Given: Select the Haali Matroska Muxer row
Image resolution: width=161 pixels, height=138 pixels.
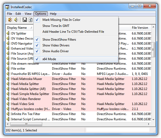Looking at the screenshot, I should coord(78,79).
